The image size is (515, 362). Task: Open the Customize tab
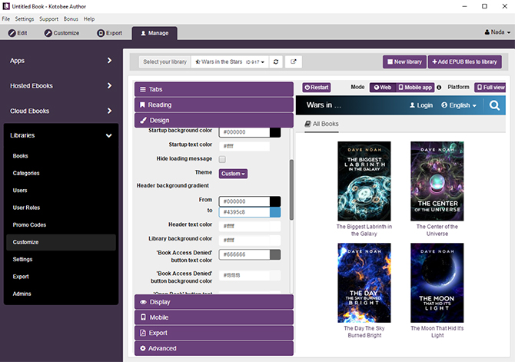click(63, 33)
